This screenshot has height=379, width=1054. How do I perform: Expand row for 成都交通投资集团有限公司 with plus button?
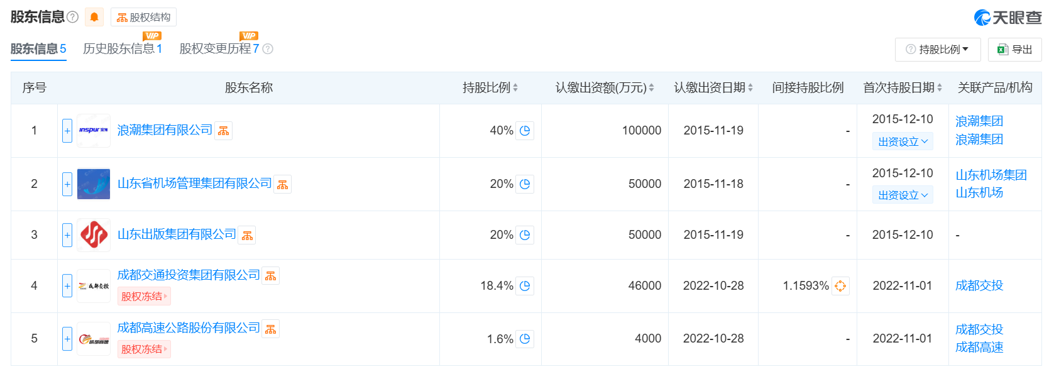67,286
